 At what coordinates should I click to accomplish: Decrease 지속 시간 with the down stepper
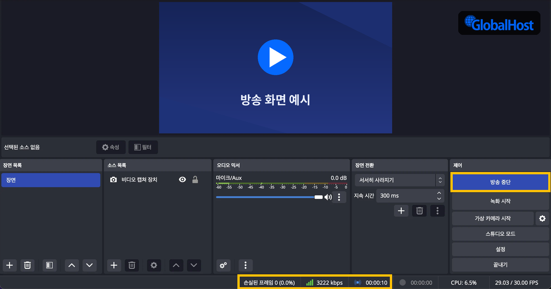pyautogui.click(x=439, y=199)
